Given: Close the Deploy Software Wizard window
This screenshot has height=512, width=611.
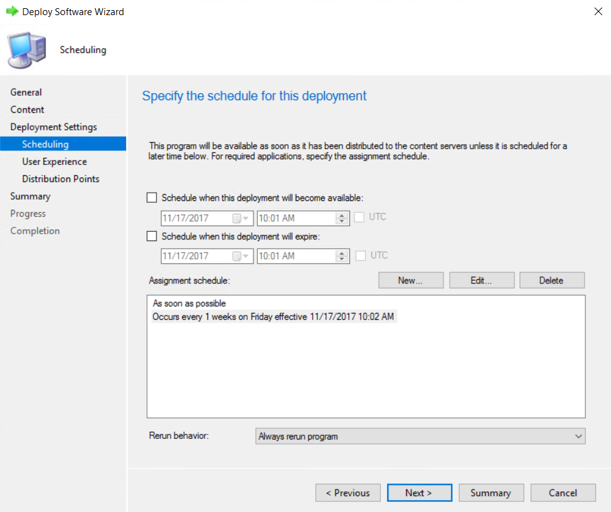Looking at the screenshot, I should 598,11.
